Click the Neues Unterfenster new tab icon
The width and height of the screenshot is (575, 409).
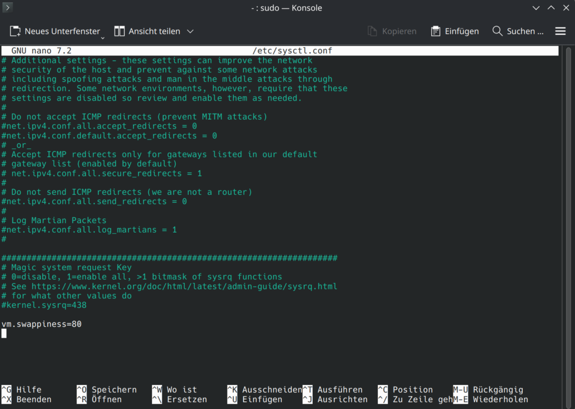(x=15, y=31)
